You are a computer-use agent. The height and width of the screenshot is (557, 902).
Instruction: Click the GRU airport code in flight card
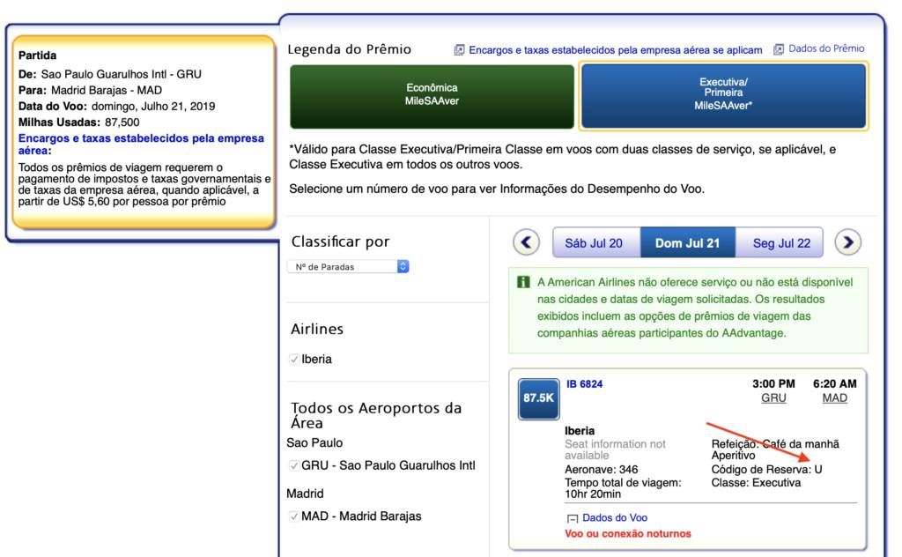(x=773, y=398)
